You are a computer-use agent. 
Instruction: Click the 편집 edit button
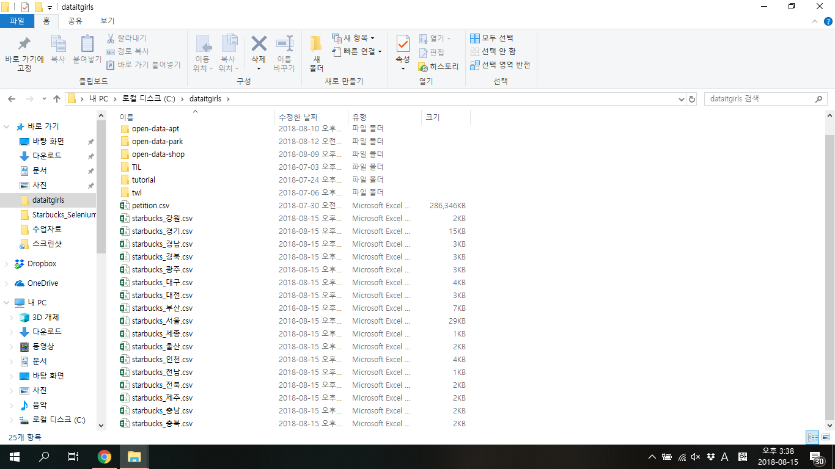(x=432, y=53)
